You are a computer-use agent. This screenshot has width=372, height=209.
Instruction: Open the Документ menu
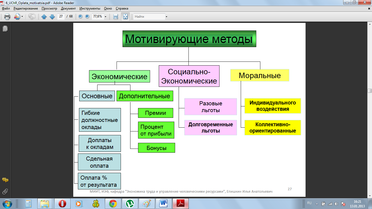coord(68,8)
